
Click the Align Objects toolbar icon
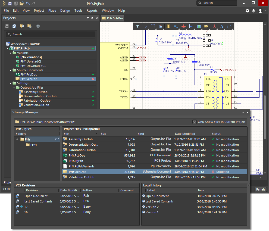point(161,26)
